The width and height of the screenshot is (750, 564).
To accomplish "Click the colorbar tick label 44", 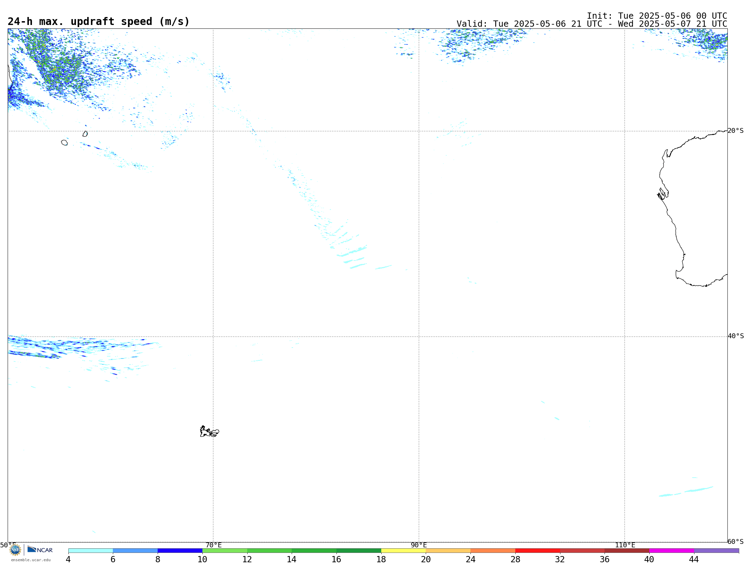I will 694,559.
